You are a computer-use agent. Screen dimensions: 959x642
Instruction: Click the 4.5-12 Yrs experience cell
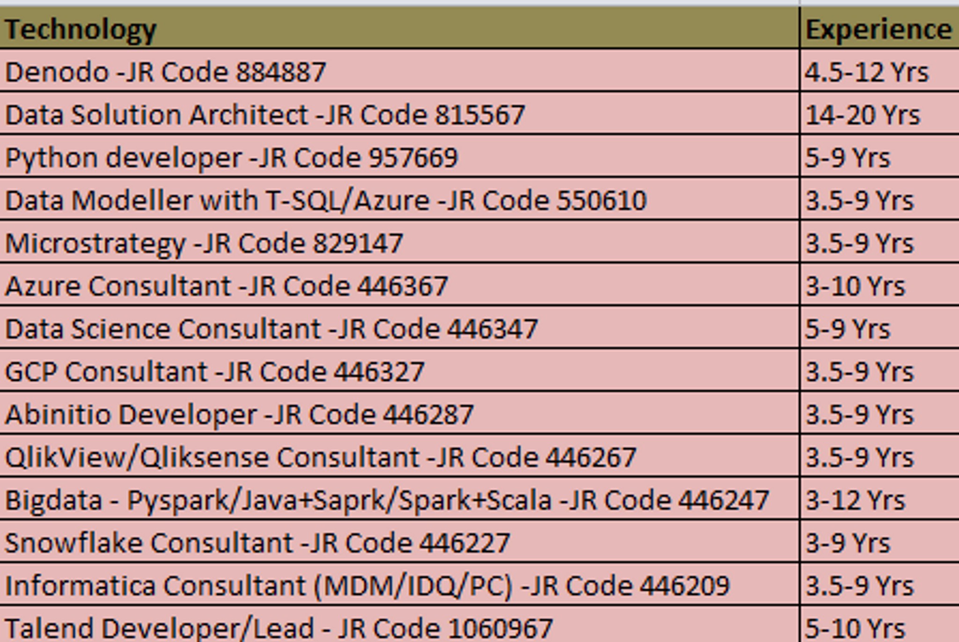pos(879,70)
